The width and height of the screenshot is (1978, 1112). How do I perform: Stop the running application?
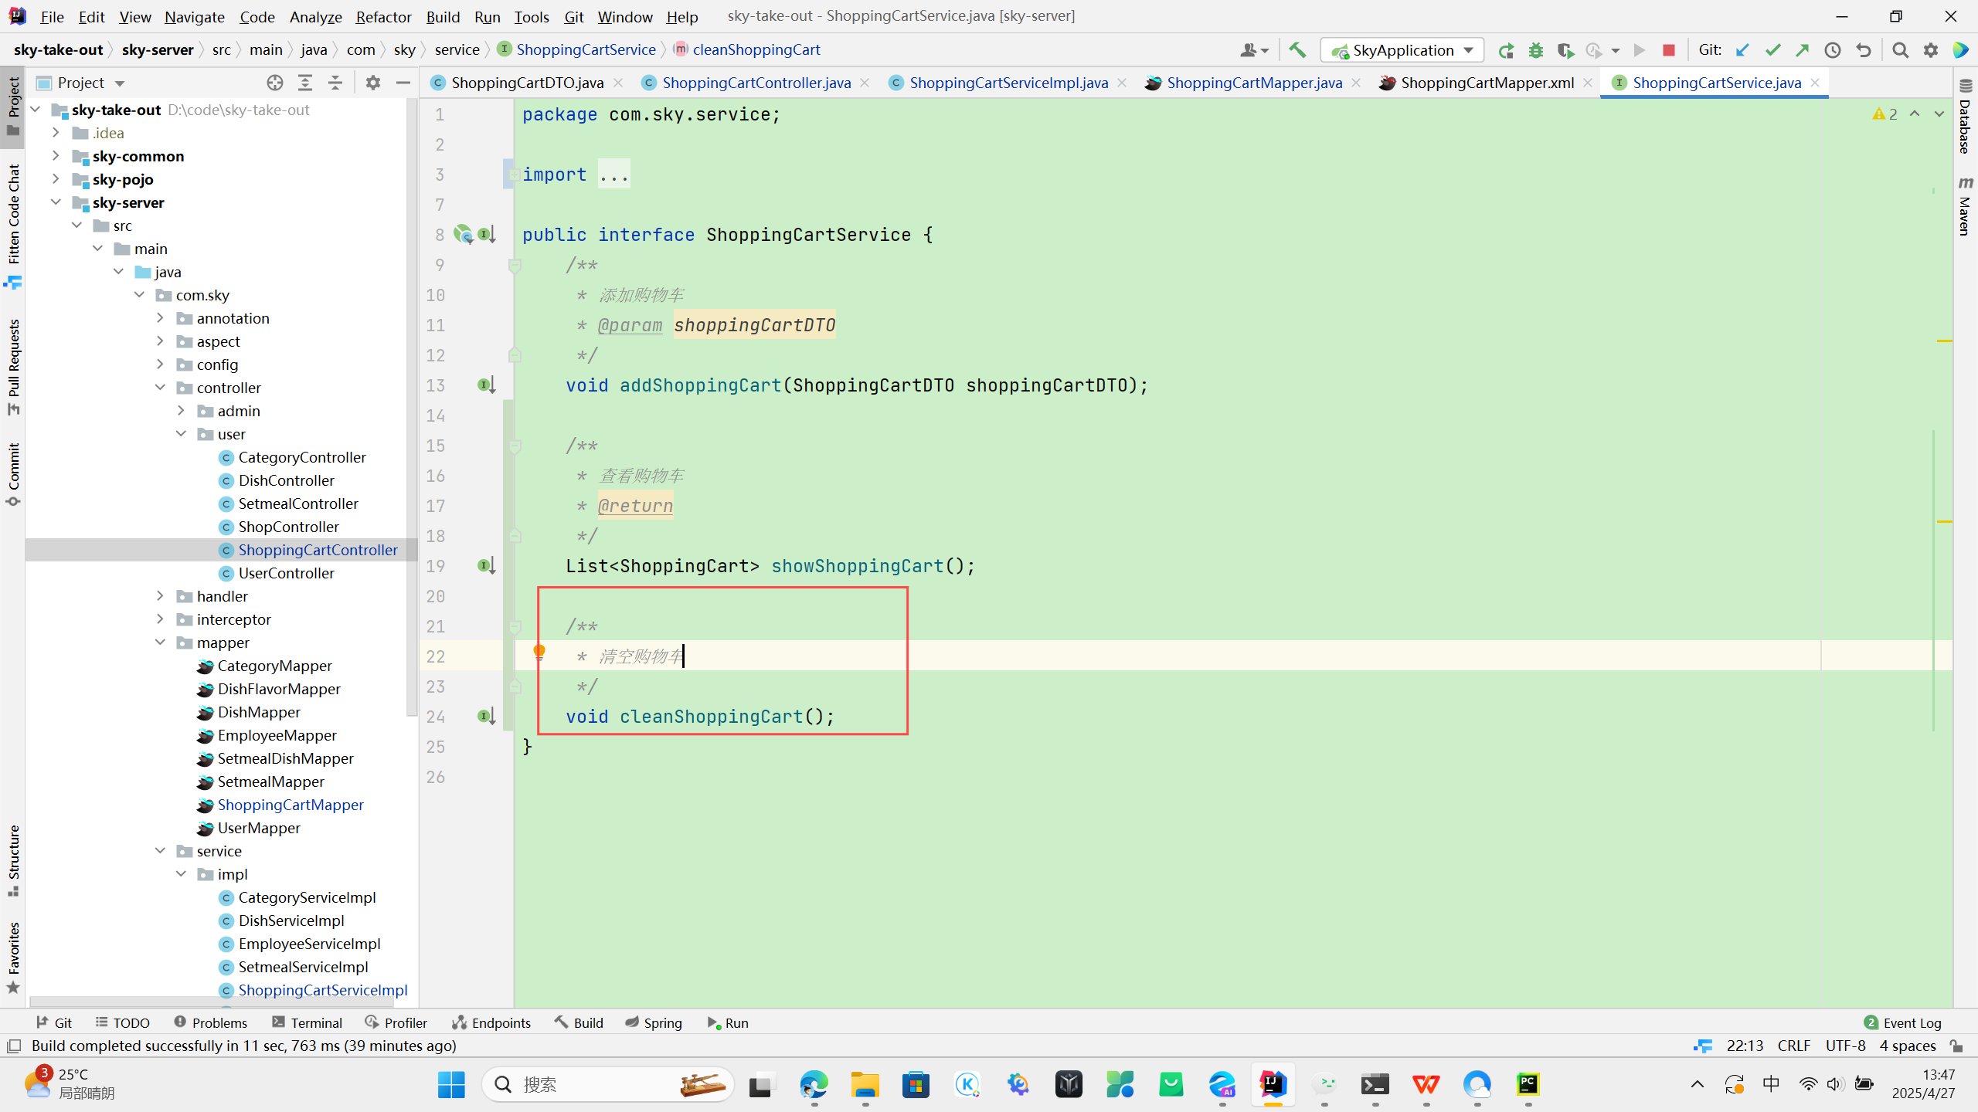coord(1669,50)
